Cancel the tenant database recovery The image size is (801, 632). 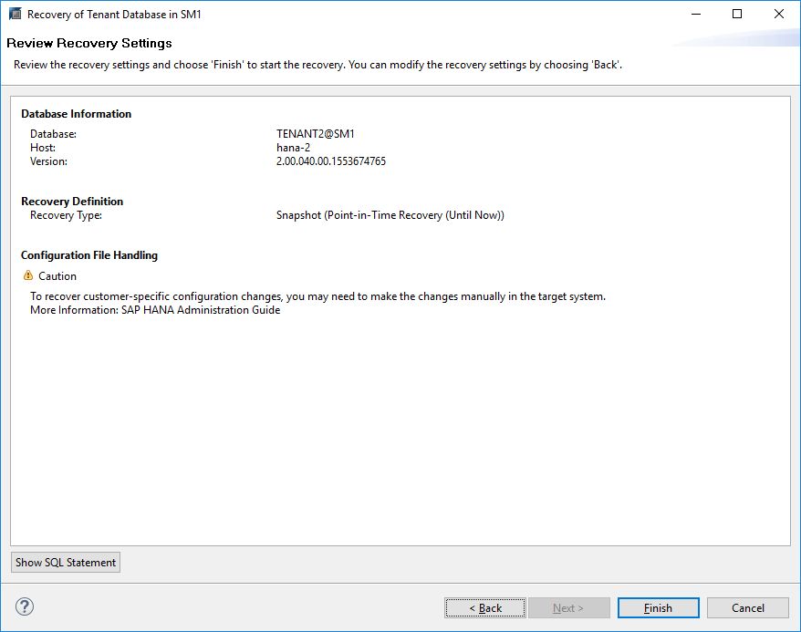click(748, 608)
